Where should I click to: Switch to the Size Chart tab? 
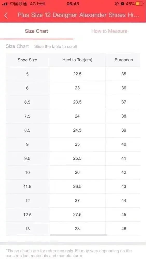pyautogui.click(x=36, y=31)
